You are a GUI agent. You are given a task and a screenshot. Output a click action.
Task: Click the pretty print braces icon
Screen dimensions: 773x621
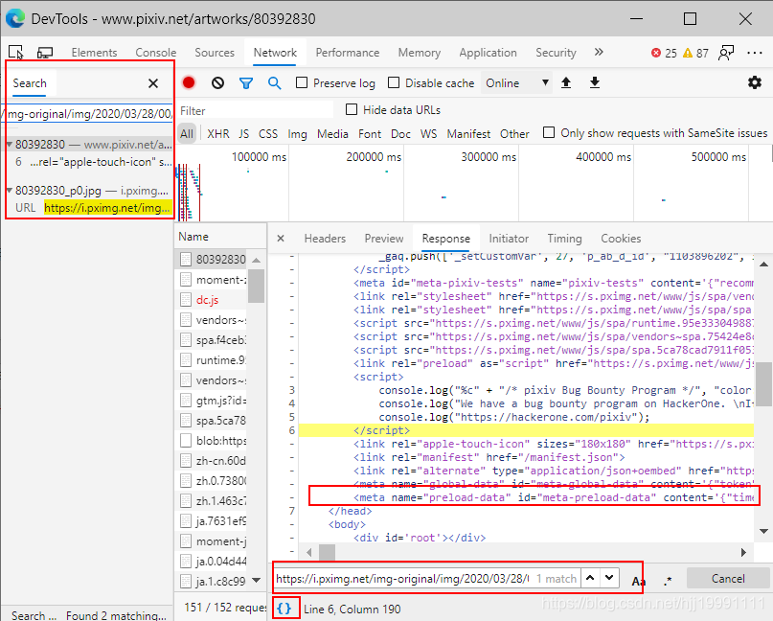click(x=284, y=609)
